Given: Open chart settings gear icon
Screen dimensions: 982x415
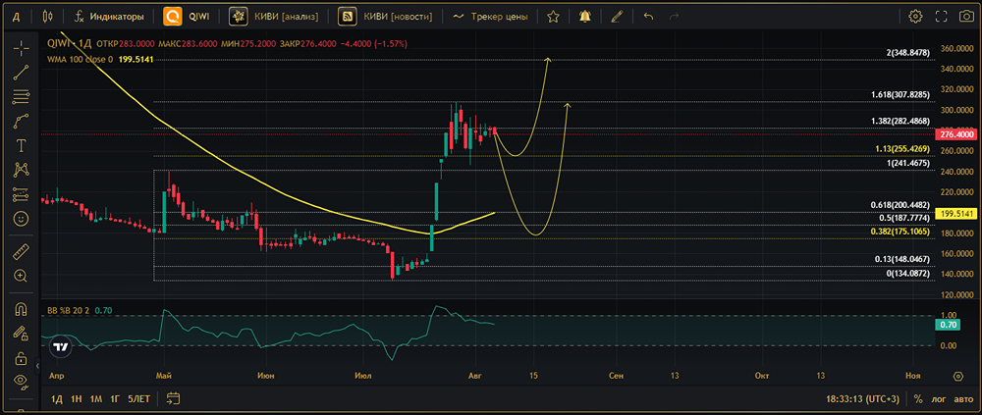Looking at the screenshot, I should pyautogui.click(x=915, y=17).
